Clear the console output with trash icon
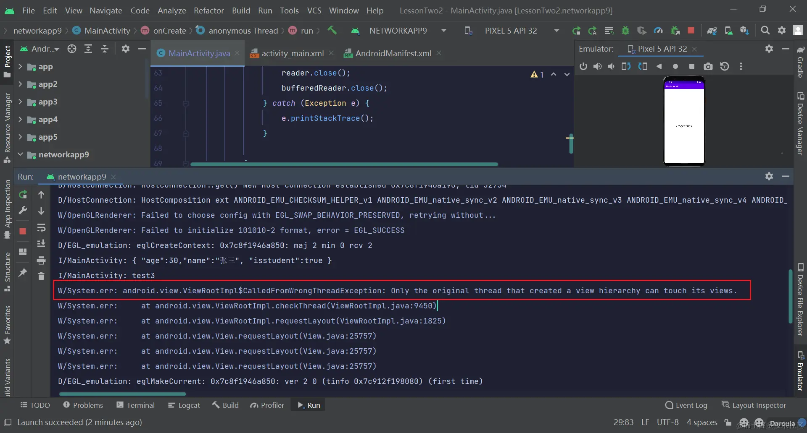Image resolution: width=807 pixels, height=433 pixels. 41,276
